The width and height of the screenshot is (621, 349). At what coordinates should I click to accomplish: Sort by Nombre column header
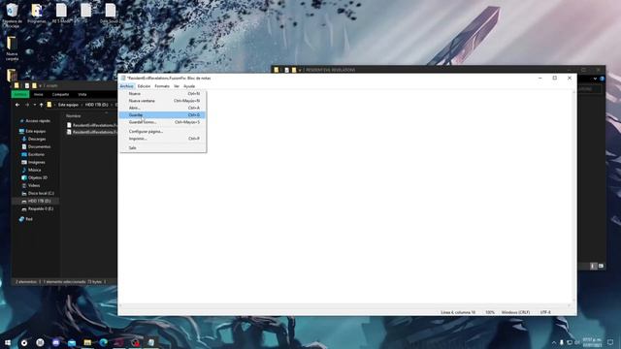[x=74, y=116]
